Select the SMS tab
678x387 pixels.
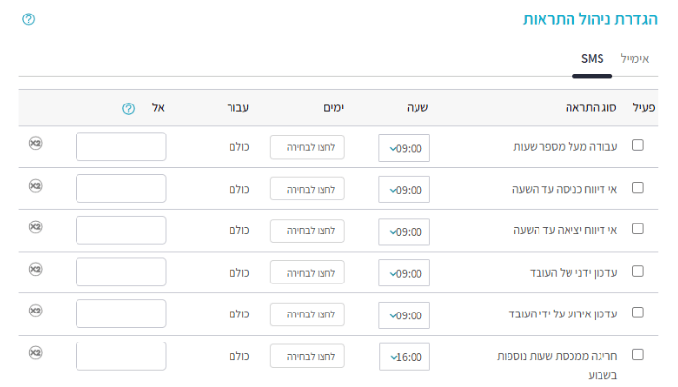pyautogui.click(x=592, y=59)
